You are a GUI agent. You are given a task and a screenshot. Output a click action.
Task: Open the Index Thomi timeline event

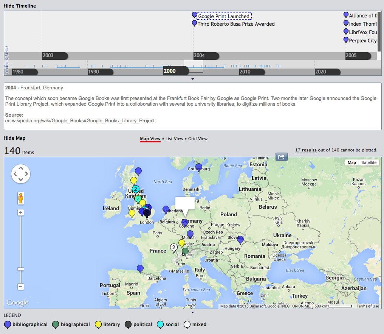click(x=362, y=24)
